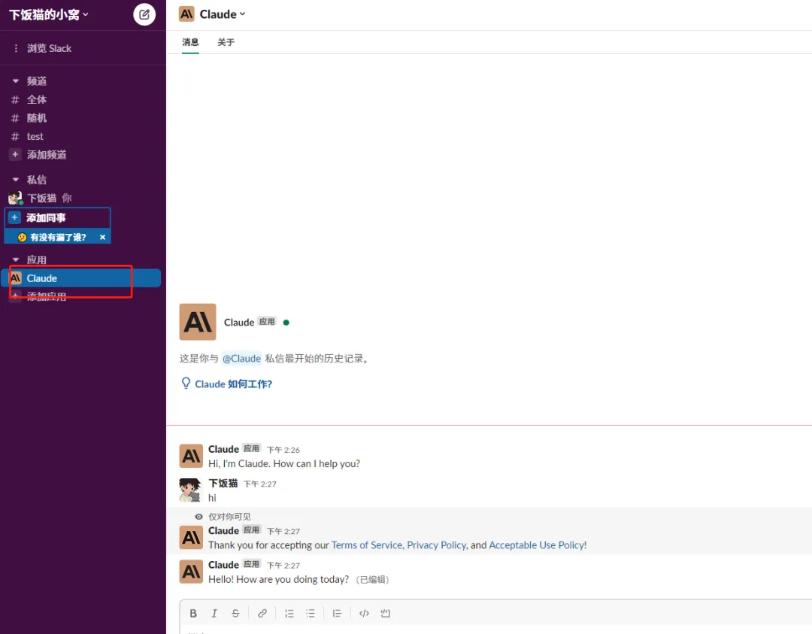Collapse the 应用 section
812x634 pixels.
(x=16, y=259)
